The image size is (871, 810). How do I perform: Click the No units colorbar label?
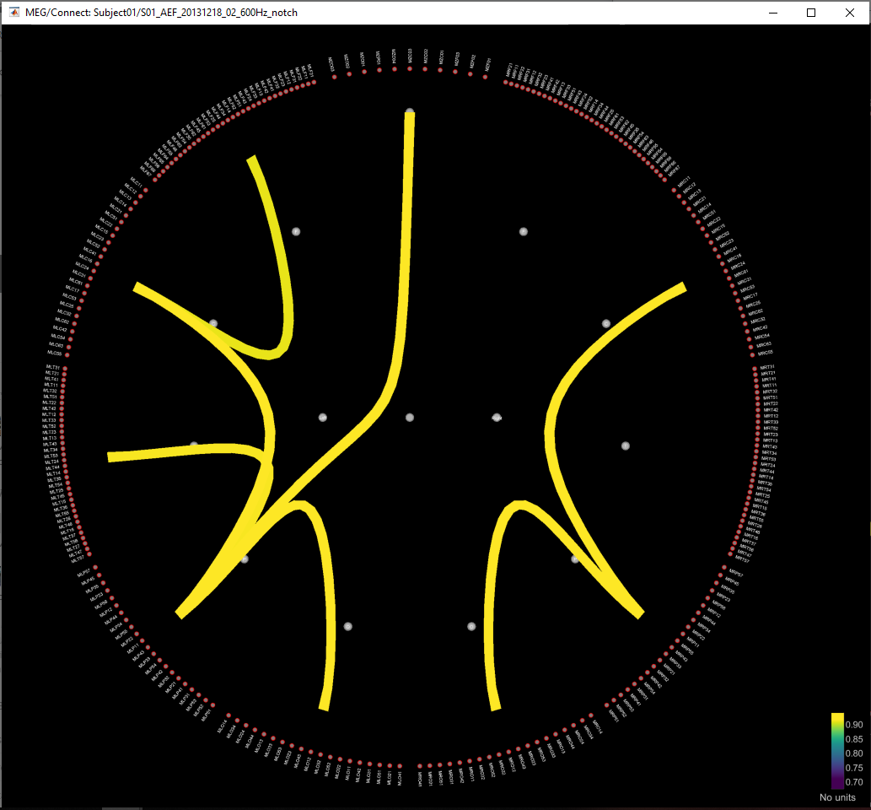(x=836, y=797)
